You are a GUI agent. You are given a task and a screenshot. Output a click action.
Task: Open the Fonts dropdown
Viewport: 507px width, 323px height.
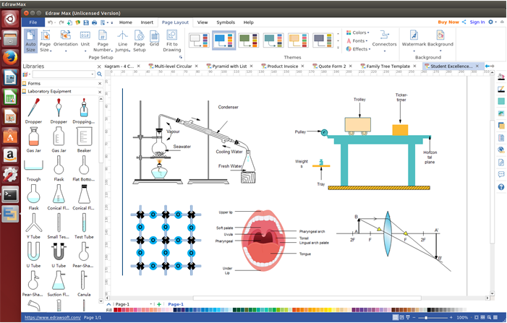pos(357,41)
